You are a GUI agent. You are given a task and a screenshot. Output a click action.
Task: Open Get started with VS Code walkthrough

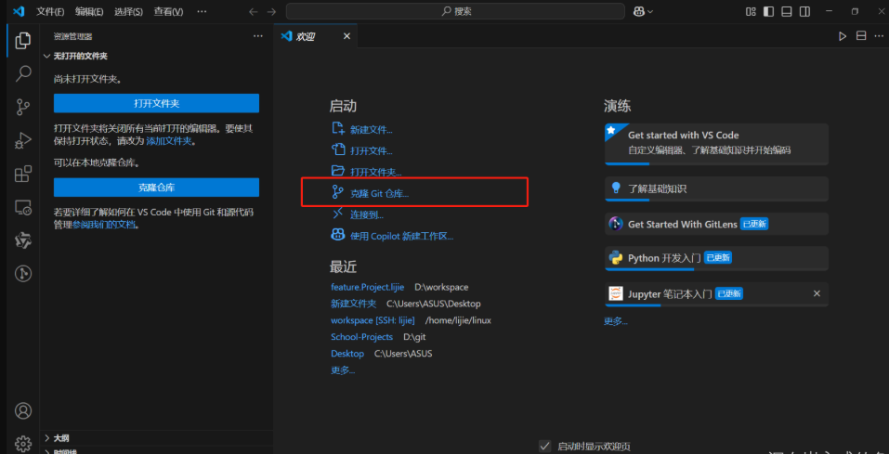coord(716,144)
